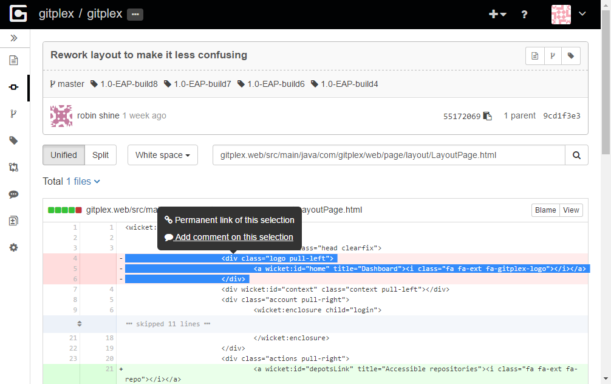Choose Permanent link of this selection
Image resolution: width=611 pixels, height=384 pixels.
(x=229, y=221)
